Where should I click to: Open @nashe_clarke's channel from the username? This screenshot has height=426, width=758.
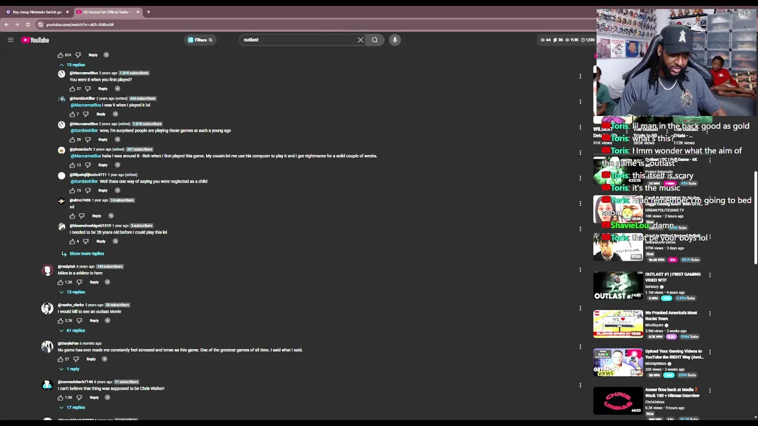point(70,305)
